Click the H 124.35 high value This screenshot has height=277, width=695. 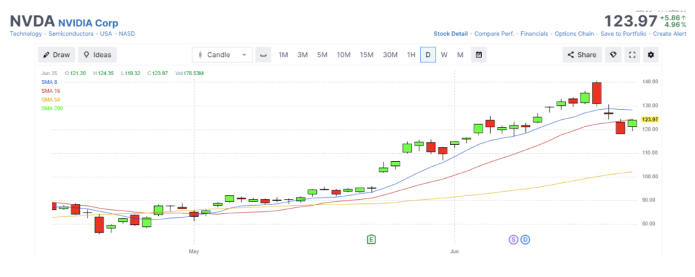[x=102, y=73]
